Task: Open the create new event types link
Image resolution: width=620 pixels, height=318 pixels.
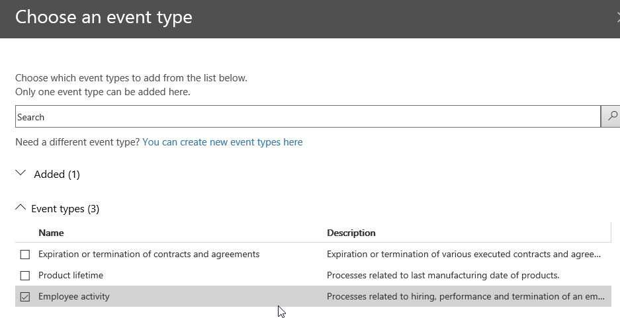Action: (x=222, y=142)
